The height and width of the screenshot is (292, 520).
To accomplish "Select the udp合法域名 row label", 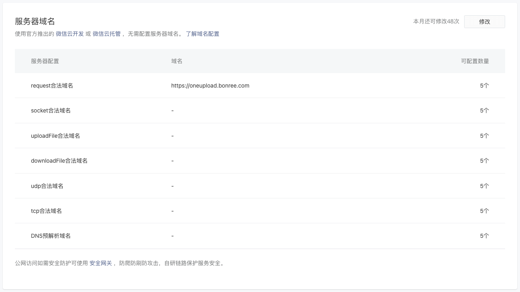I will click(x=47, y=186).
